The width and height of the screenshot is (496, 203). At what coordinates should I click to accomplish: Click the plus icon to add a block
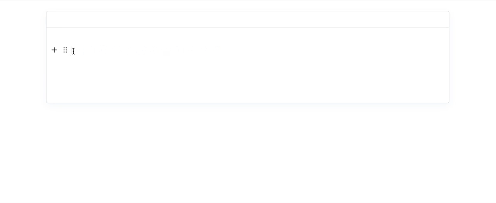click(x=54, y=50)
